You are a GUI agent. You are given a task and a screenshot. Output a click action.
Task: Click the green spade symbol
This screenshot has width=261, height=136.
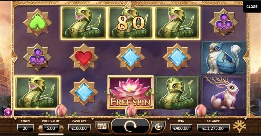click(37, 22)
